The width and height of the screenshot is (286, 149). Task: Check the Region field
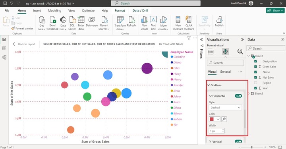click(255, 83)
